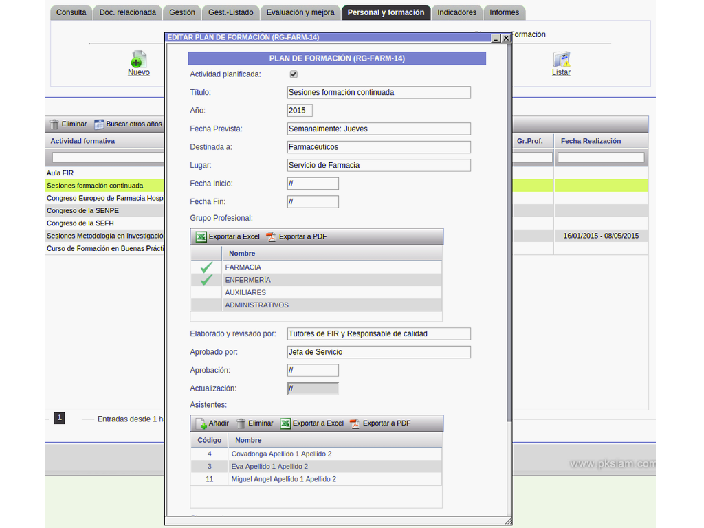Sort by Actividad formativa column header
Image resolution: width=704 pixels, height=528 pixels.
82,141
